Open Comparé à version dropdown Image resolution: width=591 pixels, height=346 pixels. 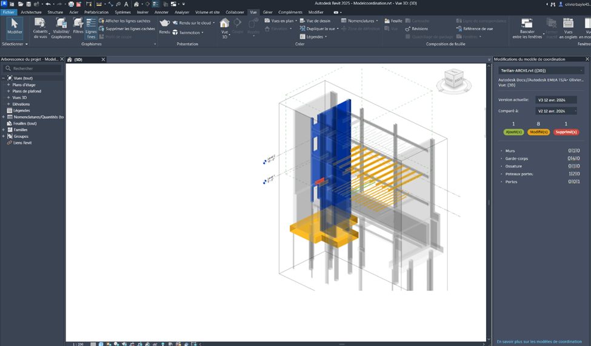[556, 111]
